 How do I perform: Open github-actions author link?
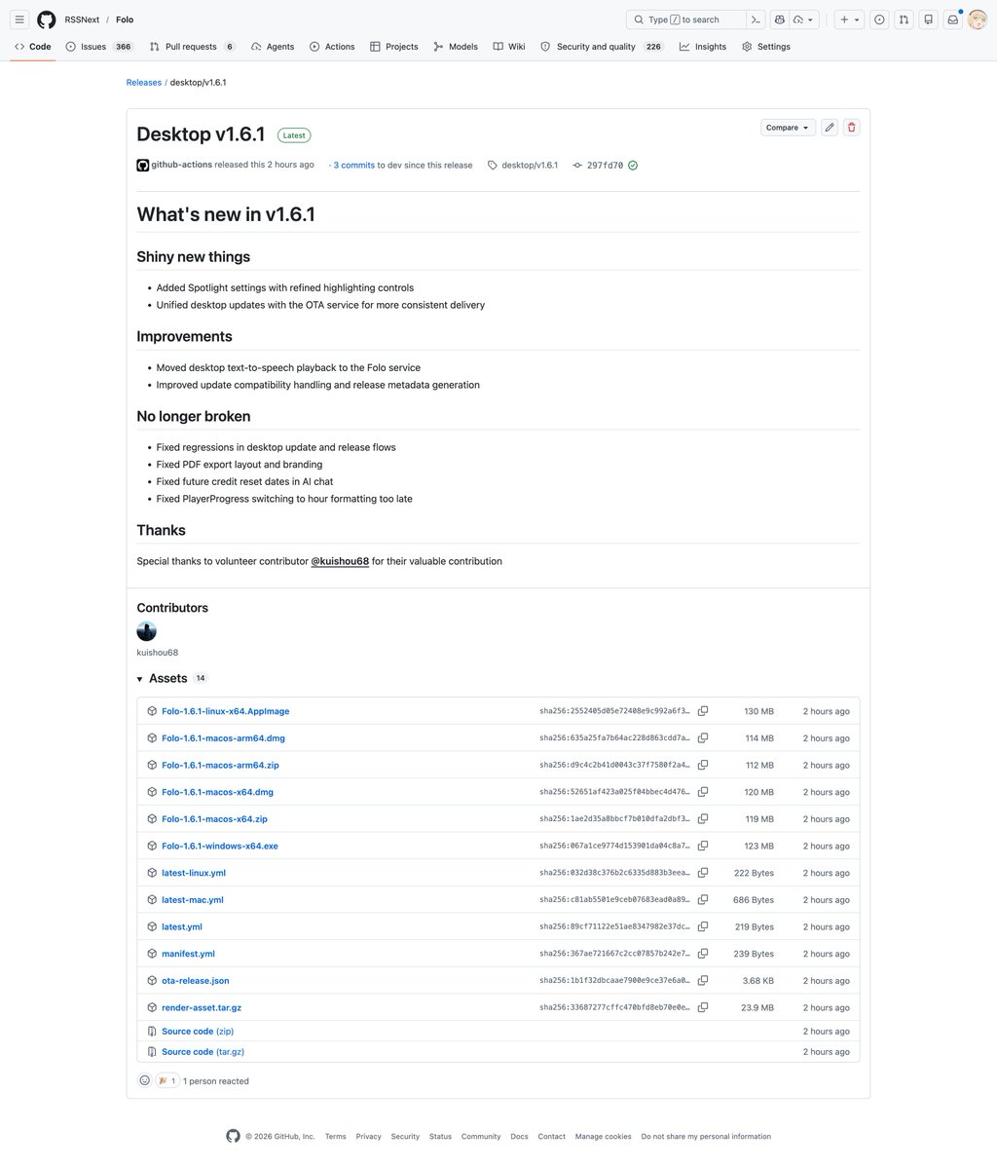coord(181,165)
